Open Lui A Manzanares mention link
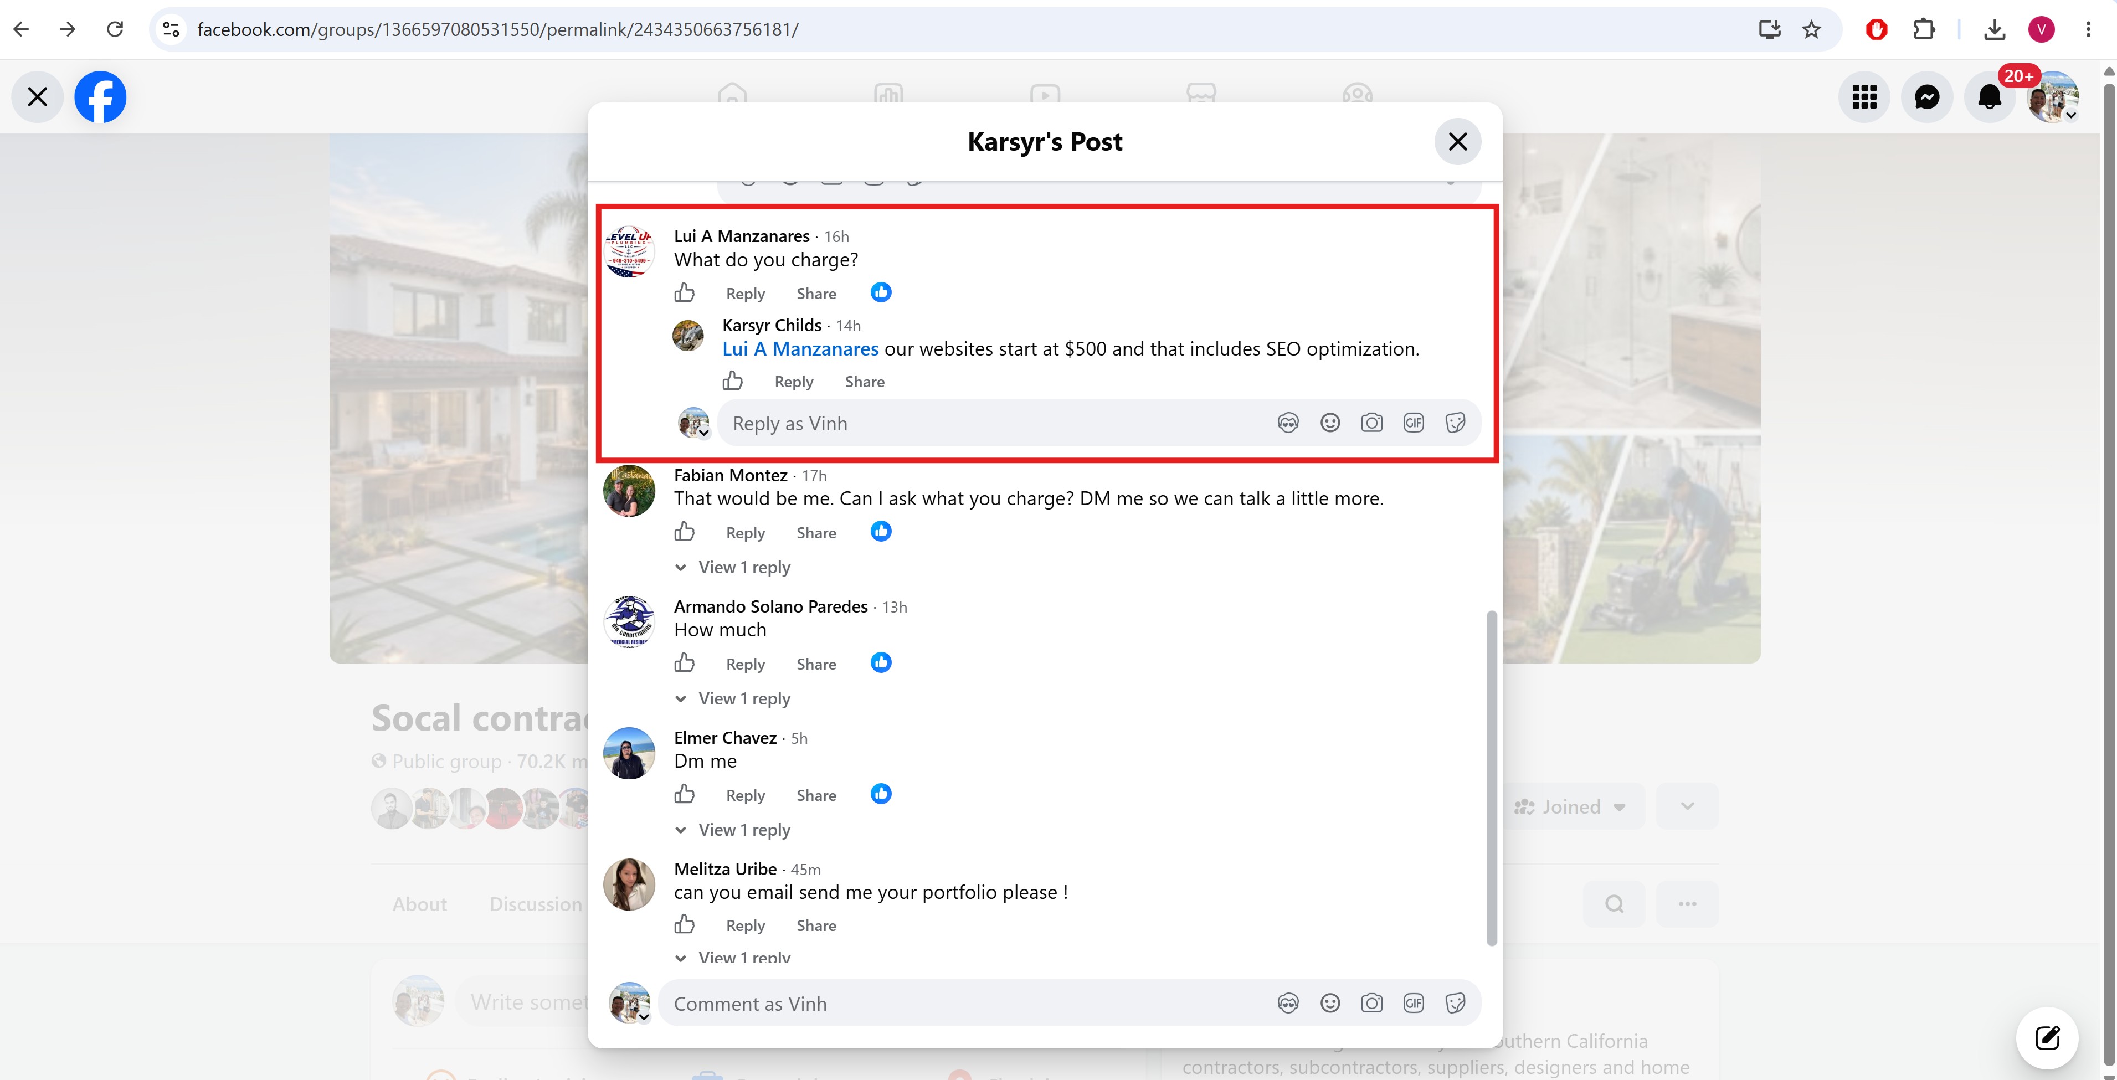Image resolution: width=2117 pixels, height=1080 pixels. coord(800,348)
